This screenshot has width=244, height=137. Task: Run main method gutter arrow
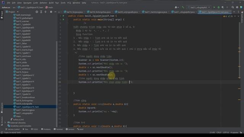(63, 19)
